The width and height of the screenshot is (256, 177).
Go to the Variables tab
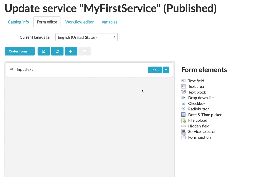(x=109, y=22)
